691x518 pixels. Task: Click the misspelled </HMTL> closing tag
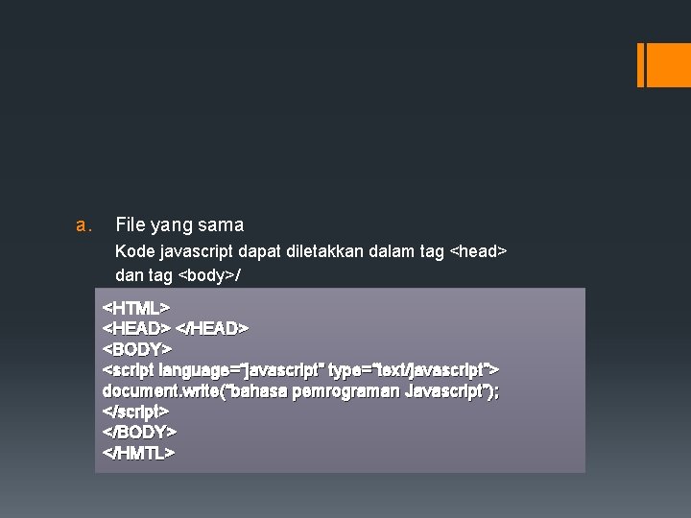click(x=138, y=453)
